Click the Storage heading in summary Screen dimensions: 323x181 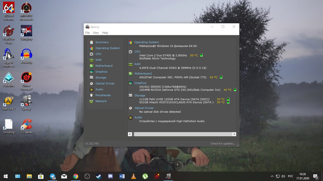[x=140, y=95]
